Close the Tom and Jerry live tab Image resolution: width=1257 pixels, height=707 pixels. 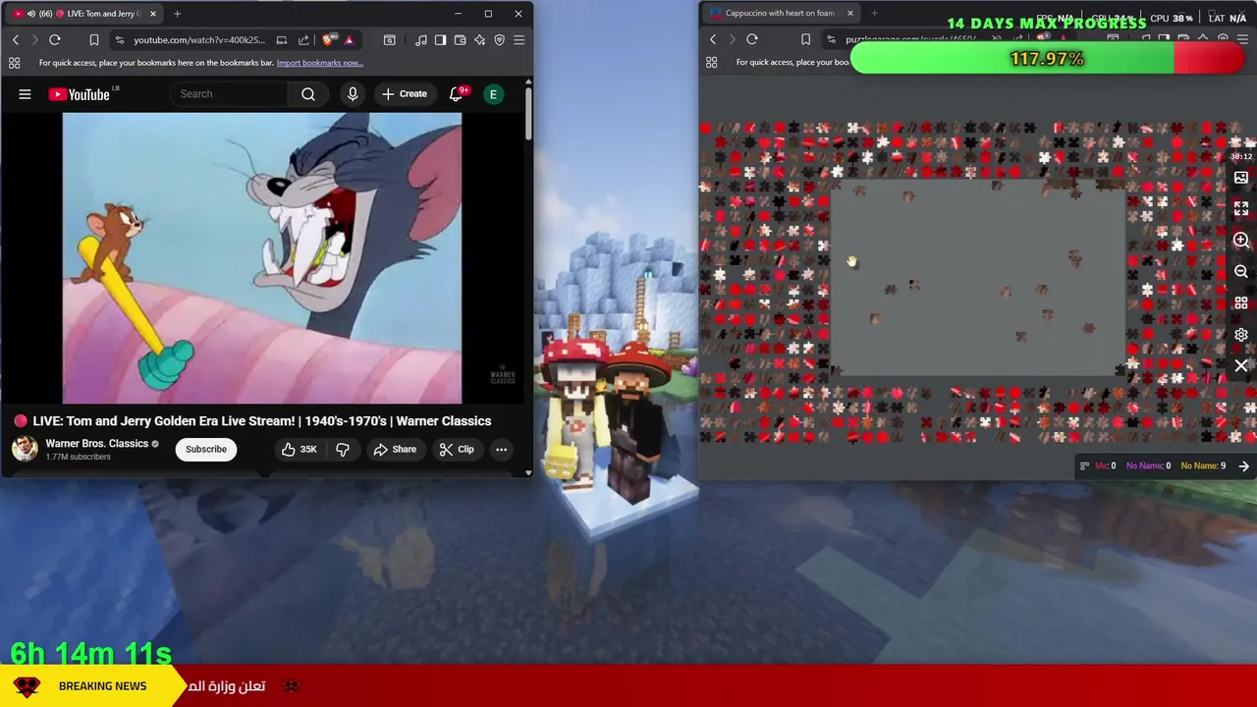coord(151,14)
